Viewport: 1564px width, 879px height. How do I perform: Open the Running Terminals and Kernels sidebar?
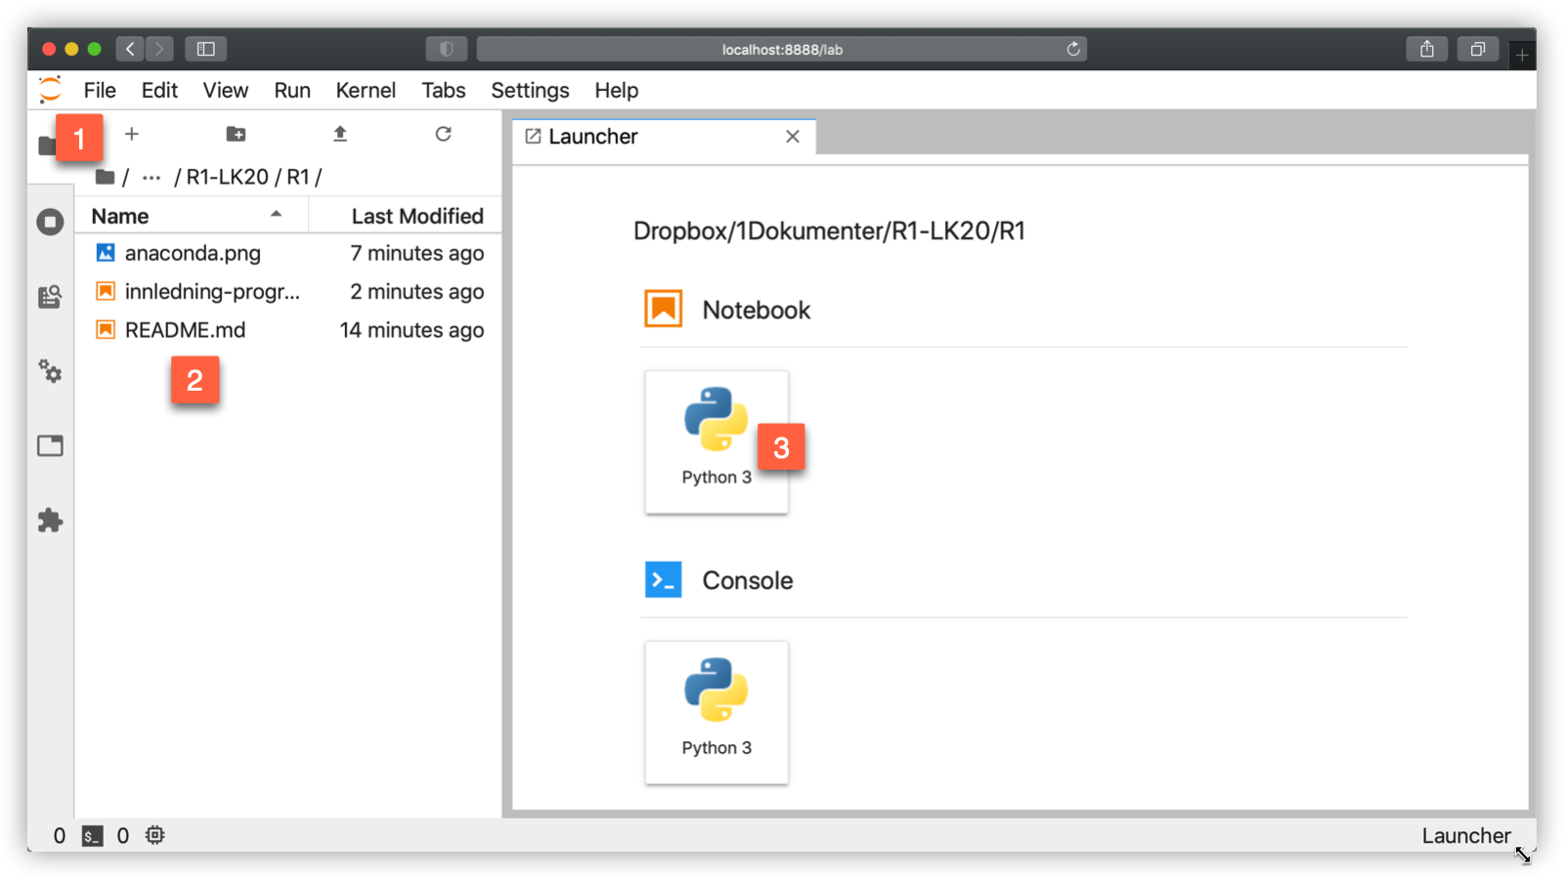tap(50, 222)
